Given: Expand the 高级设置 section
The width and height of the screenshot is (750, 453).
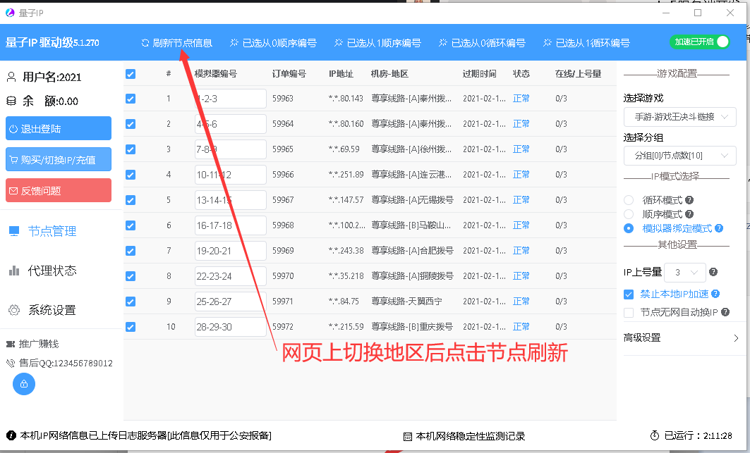Looking at the screenshot, I should click(x=680, y=338).
